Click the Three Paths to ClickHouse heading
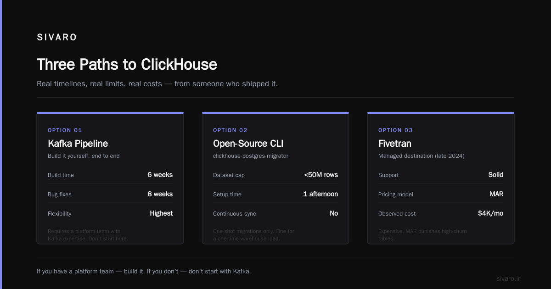 (127, 64)
